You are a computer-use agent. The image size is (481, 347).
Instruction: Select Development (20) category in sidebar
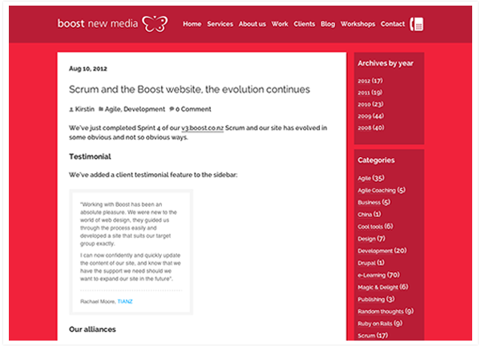(x=382, y=251)
